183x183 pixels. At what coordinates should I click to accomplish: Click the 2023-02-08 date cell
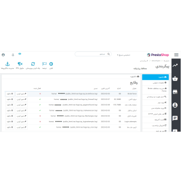[x=105, y=105]
